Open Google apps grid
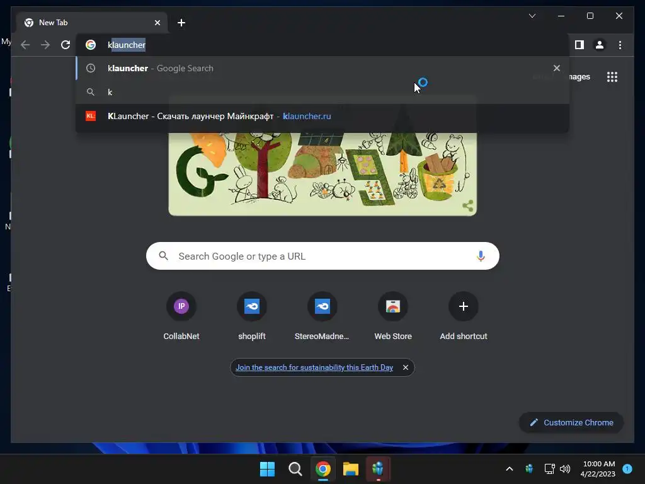 pyautogui.click(x=612, y=77)
